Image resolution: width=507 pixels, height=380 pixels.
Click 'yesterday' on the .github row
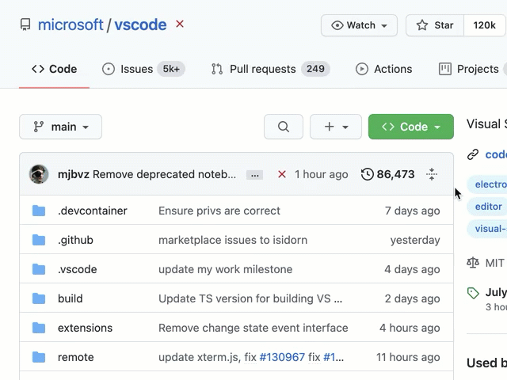click(x=415, y=240)
